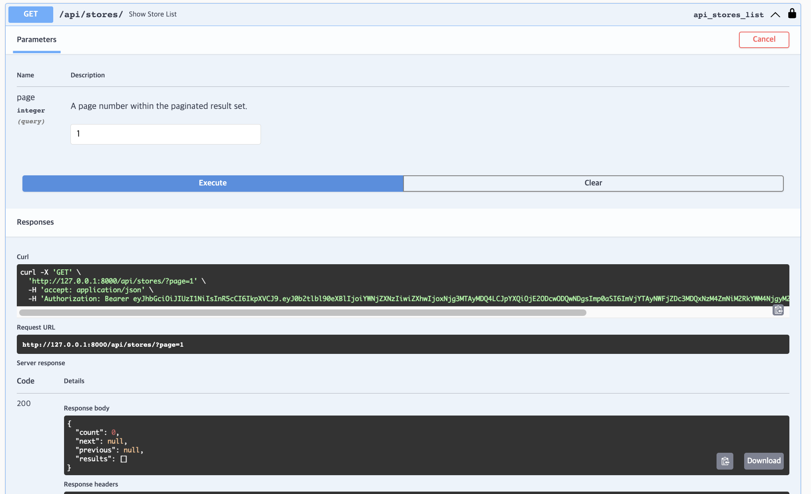Click the Responses section header
The width and height of the screenshot is (811, 494).
pyautogui.click(x=35, y=222)
